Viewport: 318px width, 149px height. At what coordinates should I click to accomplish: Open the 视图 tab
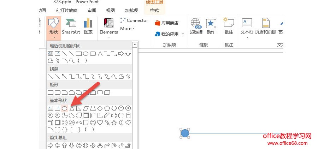[x=110, y=10]
